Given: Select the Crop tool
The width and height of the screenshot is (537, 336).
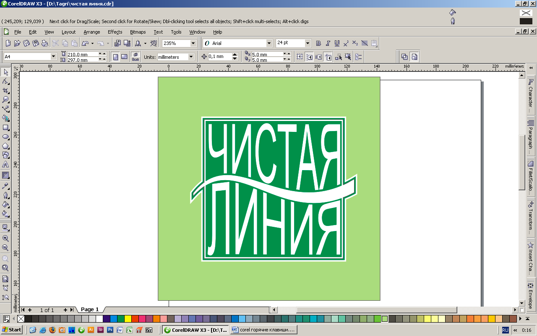Looking at the screenshot, I should [6, 91].
